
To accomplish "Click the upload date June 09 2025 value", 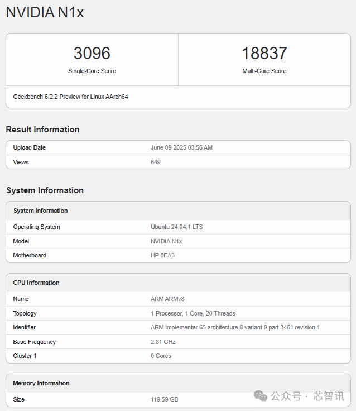I will 181,147.
